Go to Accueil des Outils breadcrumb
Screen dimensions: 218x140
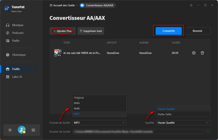pos(62,5)
